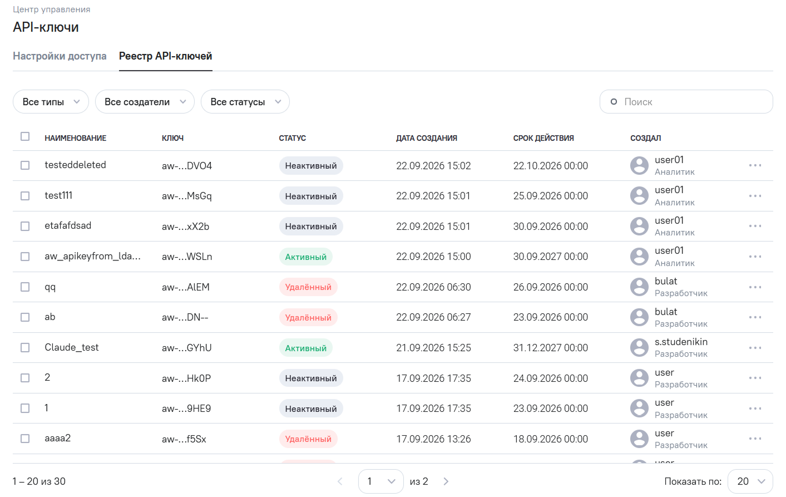Check the aaaa2 row checkbox
Viewport: 786px width, 497px height.
point(25,439)
